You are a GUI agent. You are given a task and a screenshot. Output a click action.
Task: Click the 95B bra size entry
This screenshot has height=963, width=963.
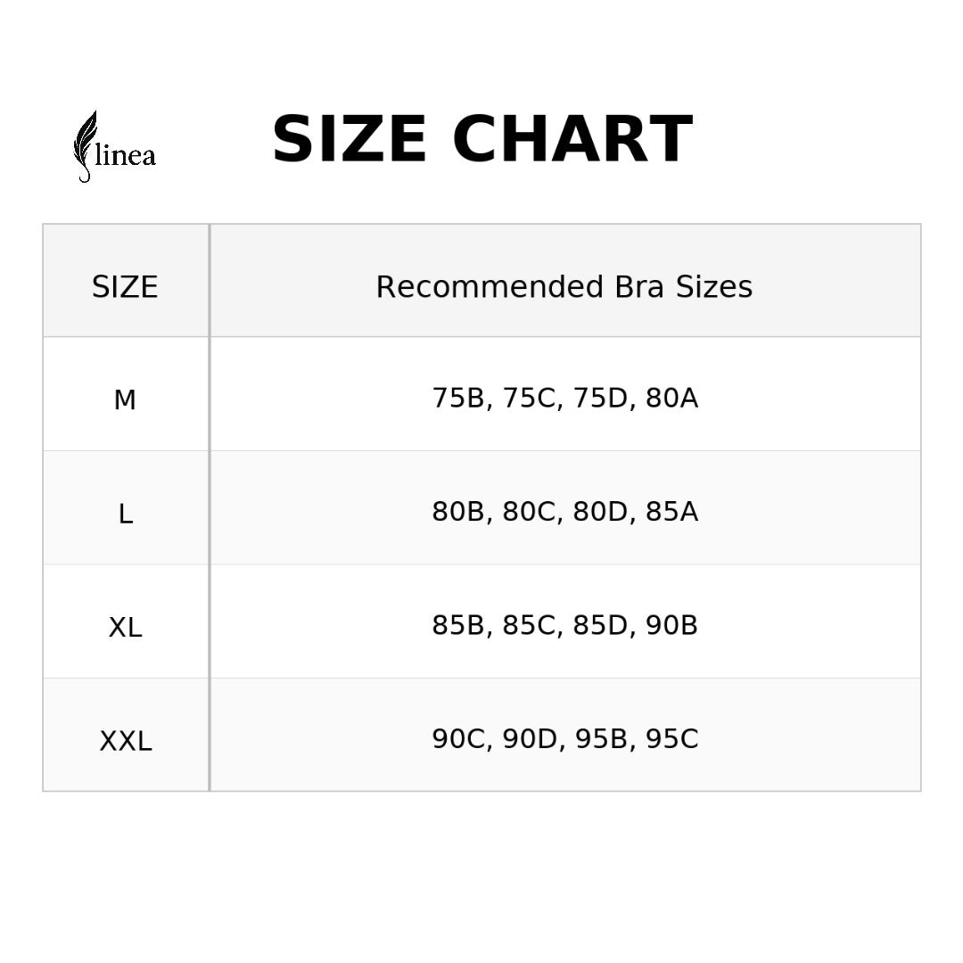[x=601, y=739]
